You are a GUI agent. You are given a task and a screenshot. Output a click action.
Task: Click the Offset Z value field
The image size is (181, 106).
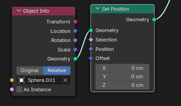[x=122, y=85]
